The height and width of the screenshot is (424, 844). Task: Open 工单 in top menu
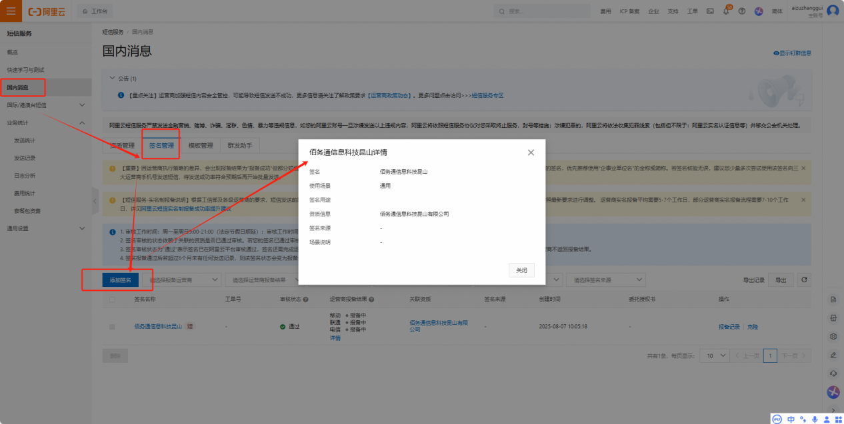pyautogui.click(x=693, y=11)
